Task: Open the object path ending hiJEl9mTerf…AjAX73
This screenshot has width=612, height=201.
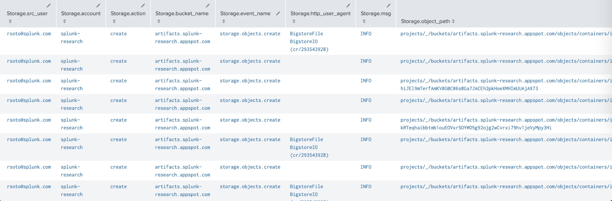Action: click(506, 85)
